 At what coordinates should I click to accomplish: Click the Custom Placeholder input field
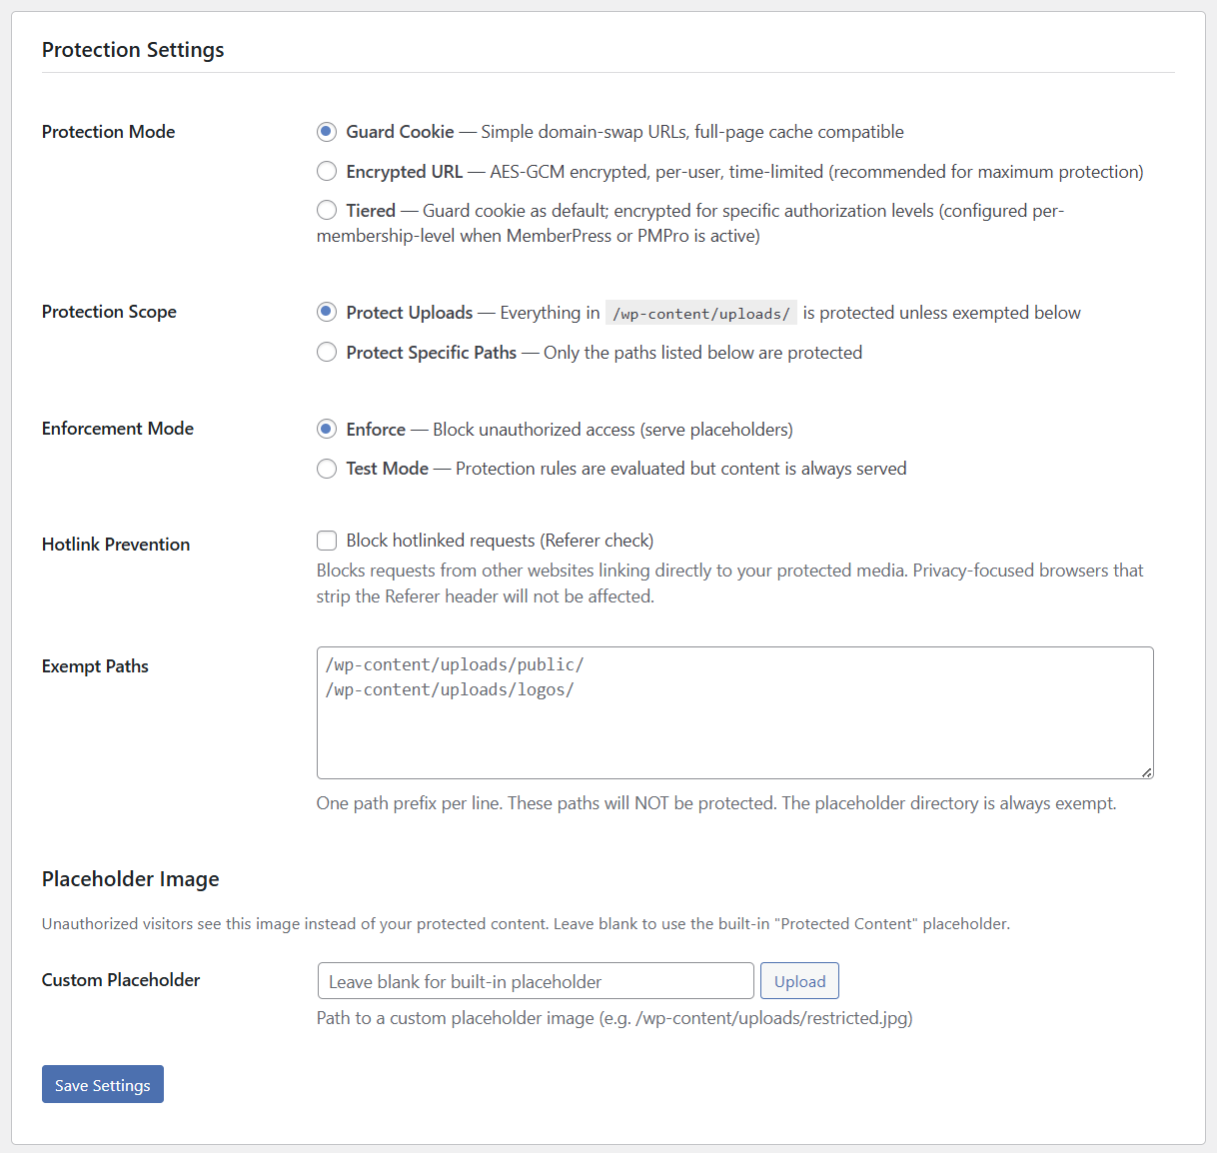(x=535, y=980)
